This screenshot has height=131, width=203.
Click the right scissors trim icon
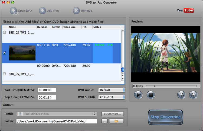(x=193, y=95)
